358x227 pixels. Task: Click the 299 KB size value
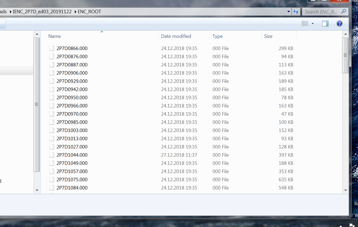point(286,48)
